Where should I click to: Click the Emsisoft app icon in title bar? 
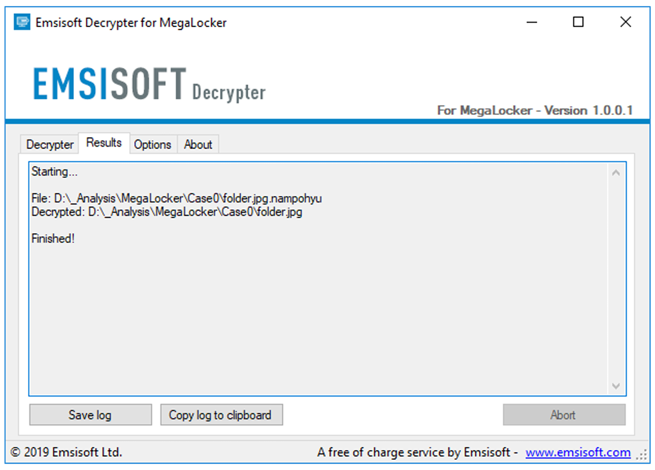[22, 22]
